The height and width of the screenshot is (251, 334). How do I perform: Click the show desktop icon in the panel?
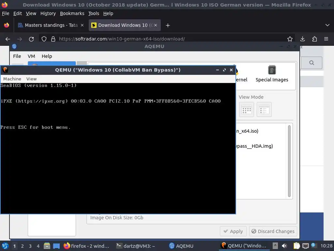(x=56, y=246)
